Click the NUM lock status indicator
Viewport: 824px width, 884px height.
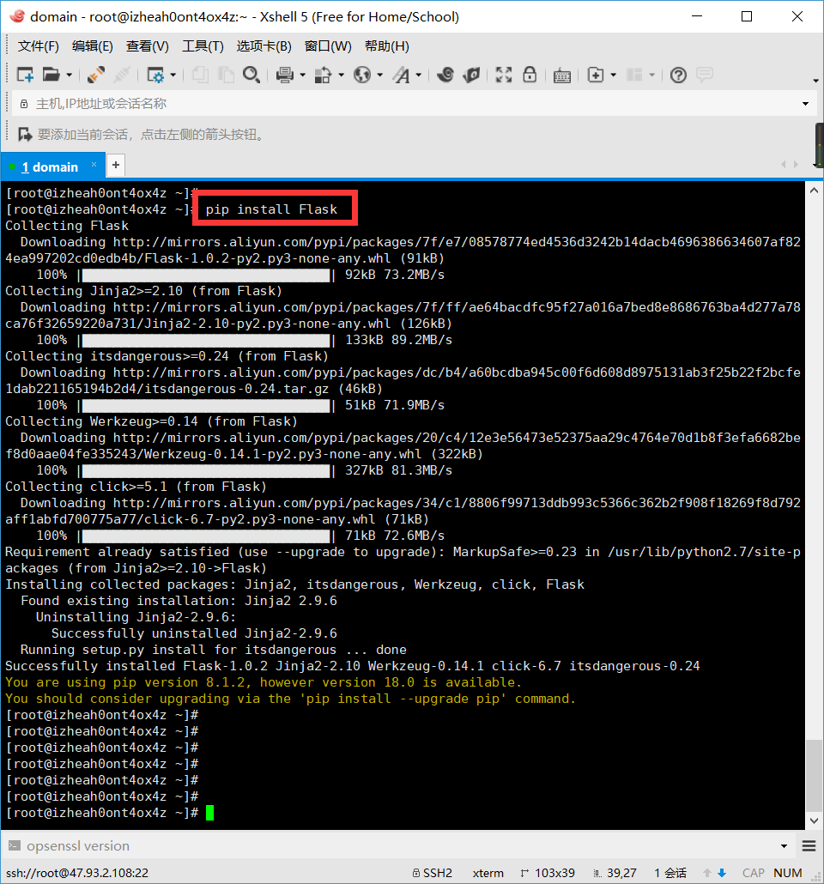[x=788, y=873]
